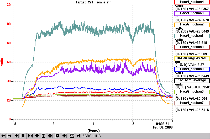Click the 80 tick label on the Y axis
The image size is (210, 139).
(x=9, y=43)
